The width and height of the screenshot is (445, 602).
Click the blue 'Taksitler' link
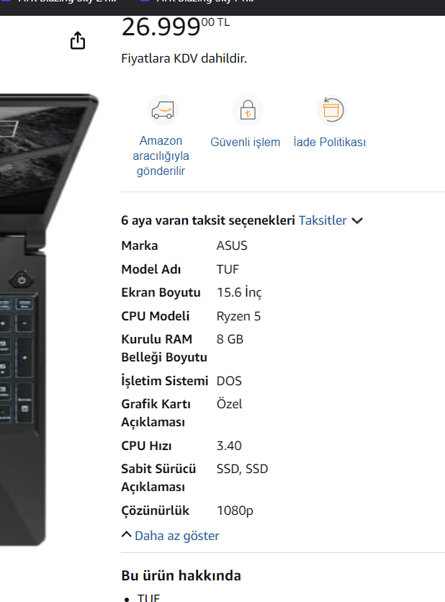323,220
